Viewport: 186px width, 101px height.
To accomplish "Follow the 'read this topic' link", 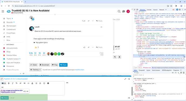I will click(80, 70).
